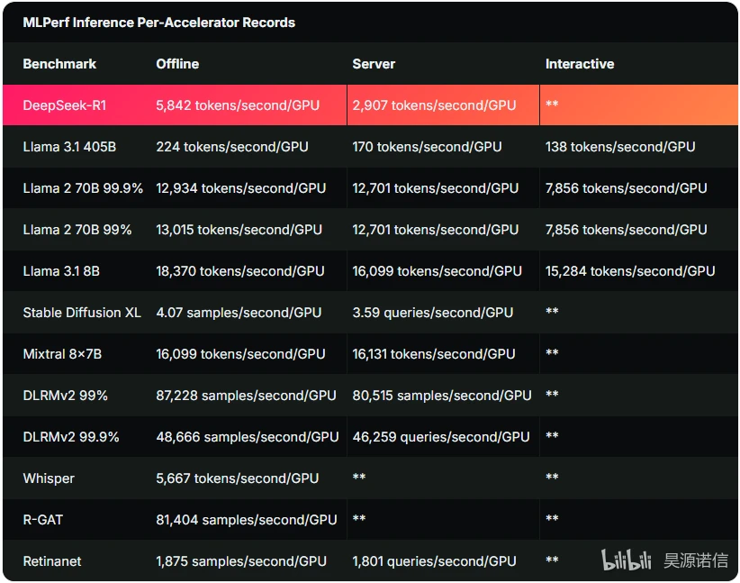Image resolution: width=740 pixels, height=583 pixels.
Task: Click the highlighted DeepSeek-R1 row label
Action: click(65, 105)
